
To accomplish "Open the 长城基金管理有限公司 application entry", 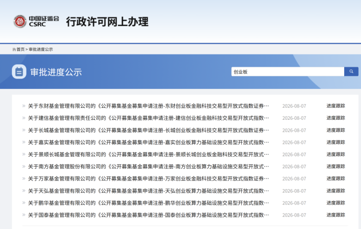I will [x=148, y=130].
